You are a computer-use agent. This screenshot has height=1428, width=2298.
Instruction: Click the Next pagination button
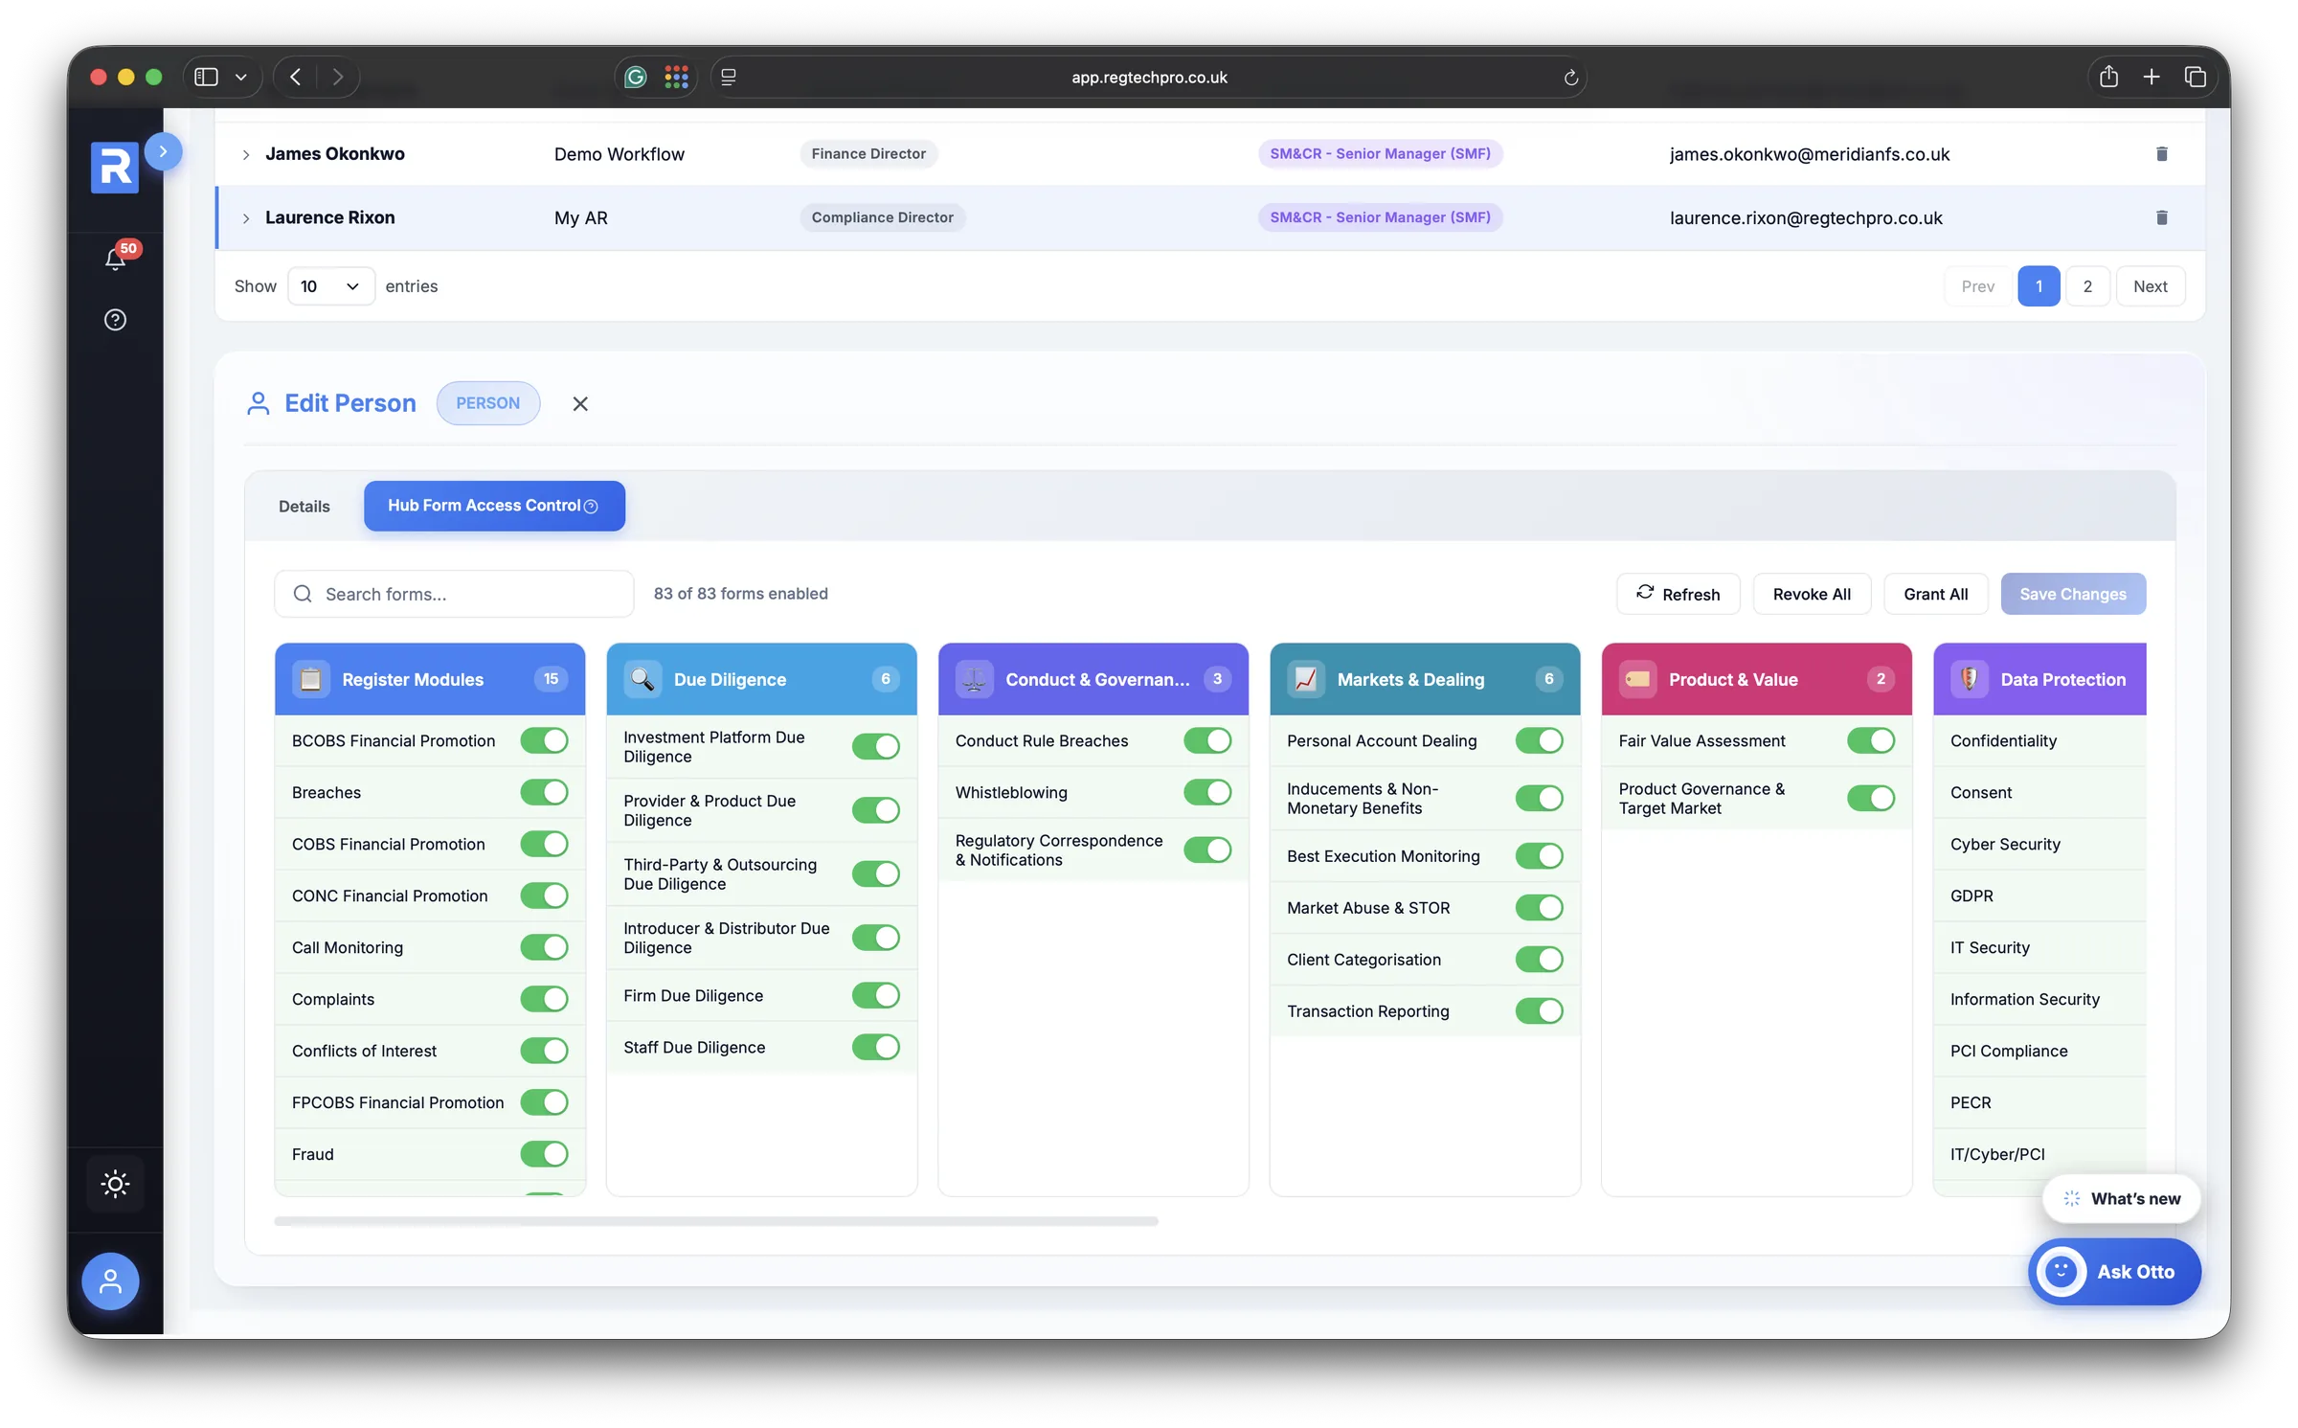2150,286
